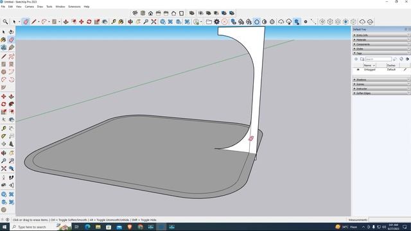Switch to Iso view house icon
The image size is (411, 231).
tap(150, 13)
